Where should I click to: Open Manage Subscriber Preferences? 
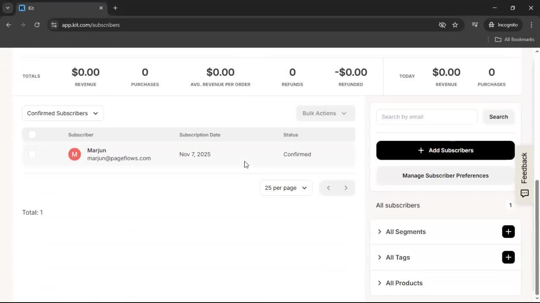coord(445,175)
